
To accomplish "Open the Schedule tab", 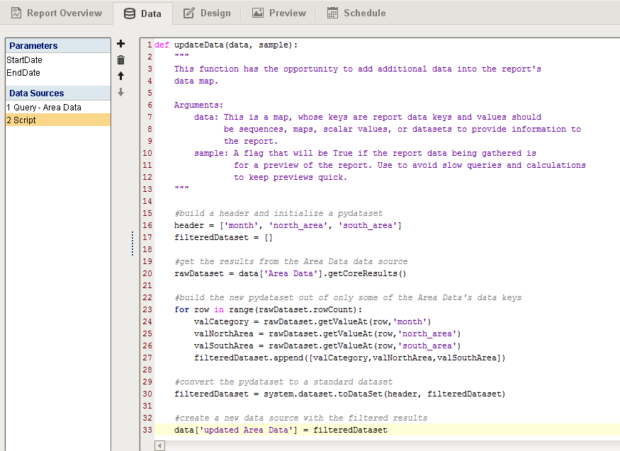I will (x=356, y=13).
